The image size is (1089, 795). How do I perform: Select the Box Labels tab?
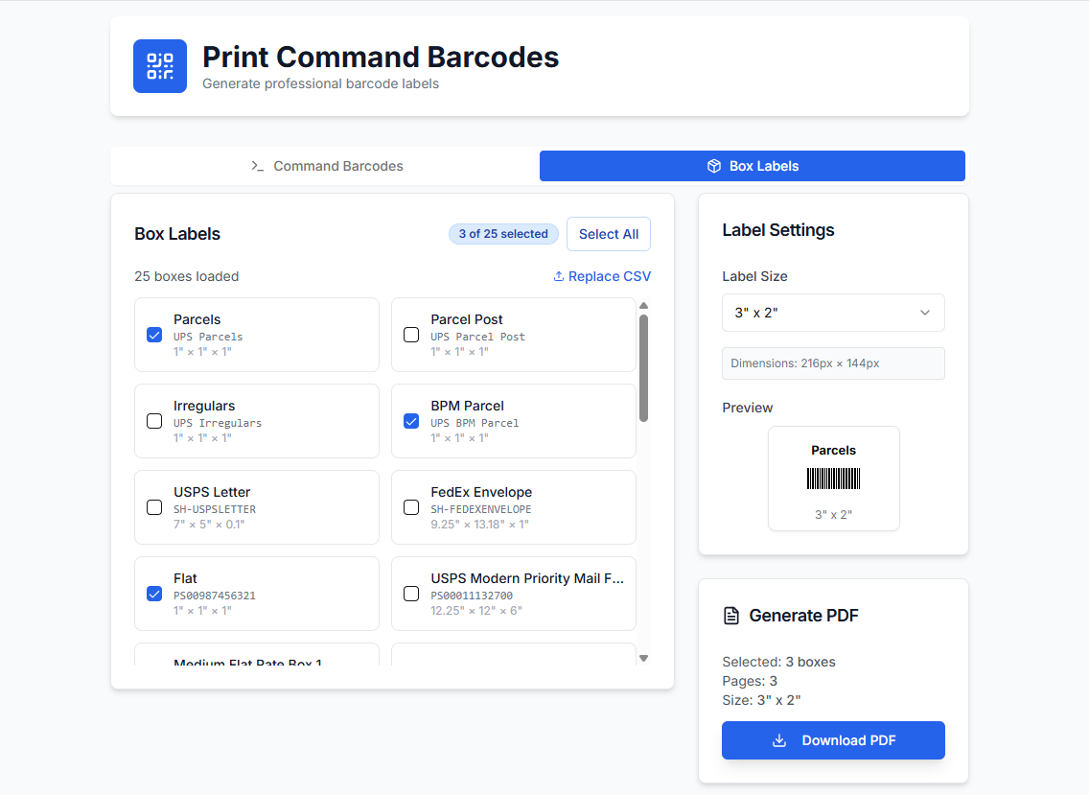point(753,166)
